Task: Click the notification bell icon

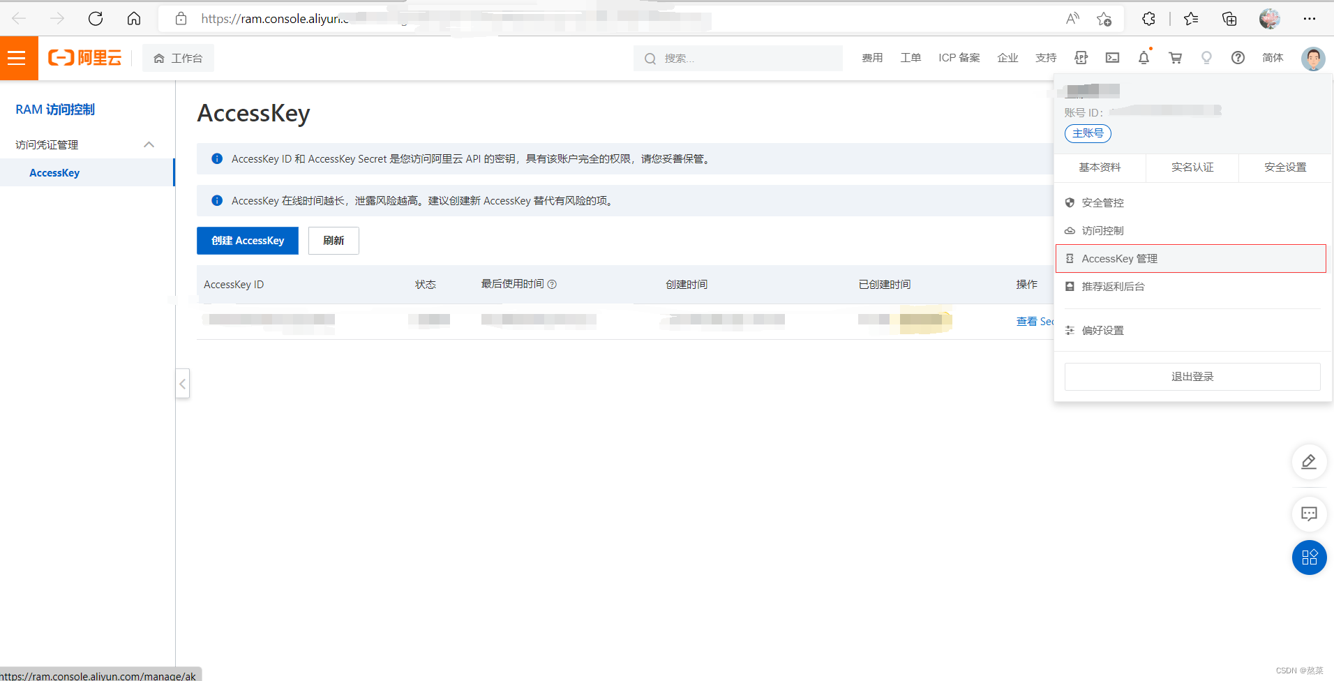Action: (1144, 58)
